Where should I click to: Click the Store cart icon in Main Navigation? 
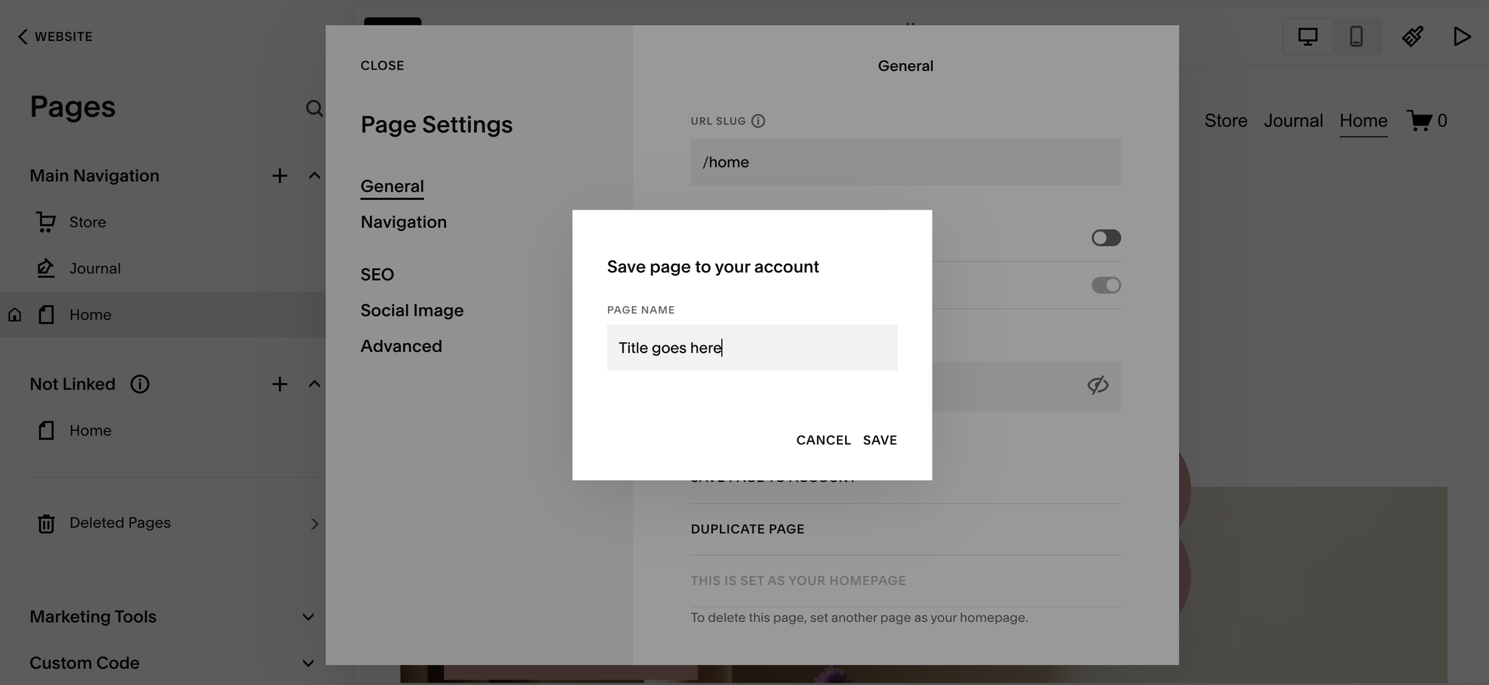pos(45,222)
